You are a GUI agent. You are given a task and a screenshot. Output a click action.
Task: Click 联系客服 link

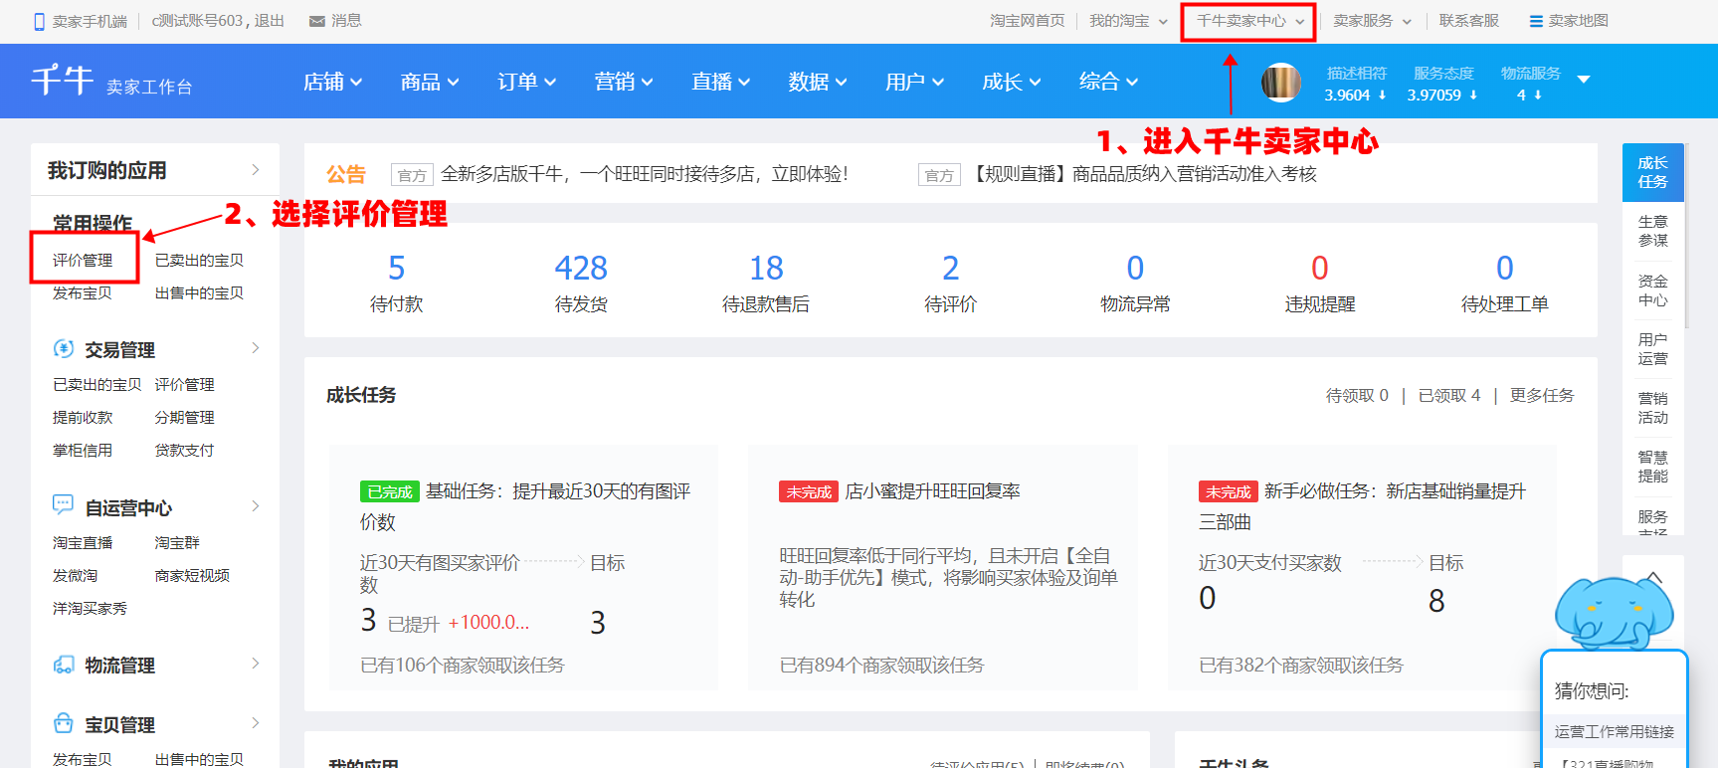click(x=1468, y=21)
